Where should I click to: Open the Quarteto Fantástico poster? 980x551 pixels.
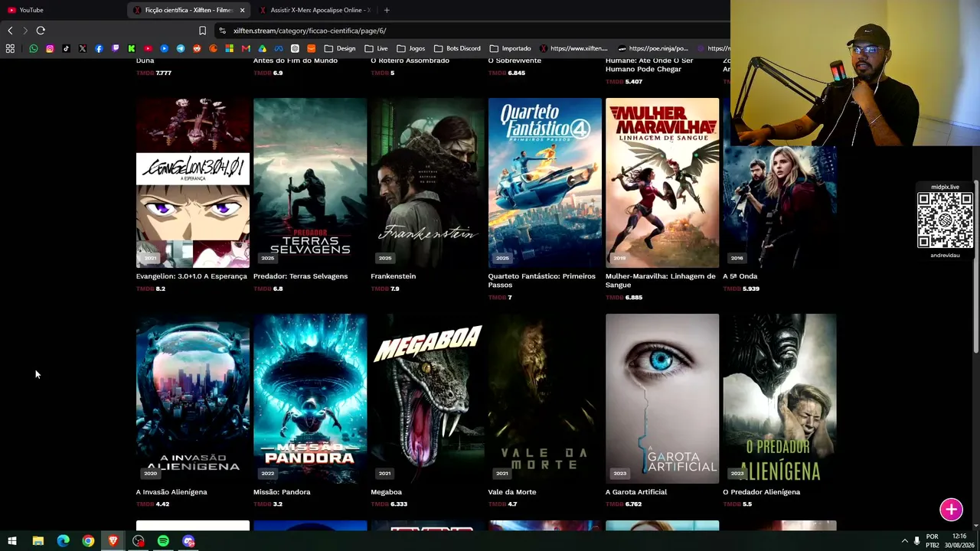click(545, 183)
